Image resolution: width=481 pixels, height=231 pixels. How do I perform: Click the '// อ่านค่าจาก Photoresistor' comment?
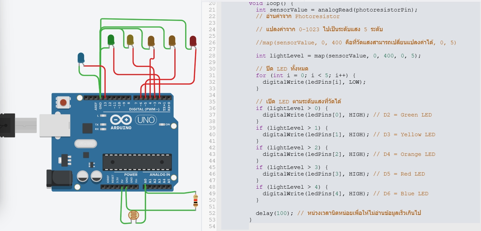coord(298,16)
